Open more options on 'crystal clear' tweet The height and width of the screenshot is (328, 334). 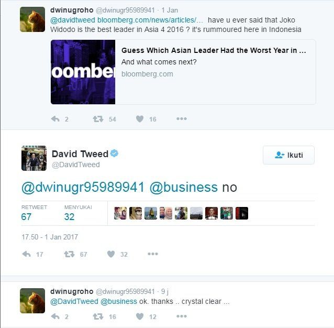click(x=182, y=316)
